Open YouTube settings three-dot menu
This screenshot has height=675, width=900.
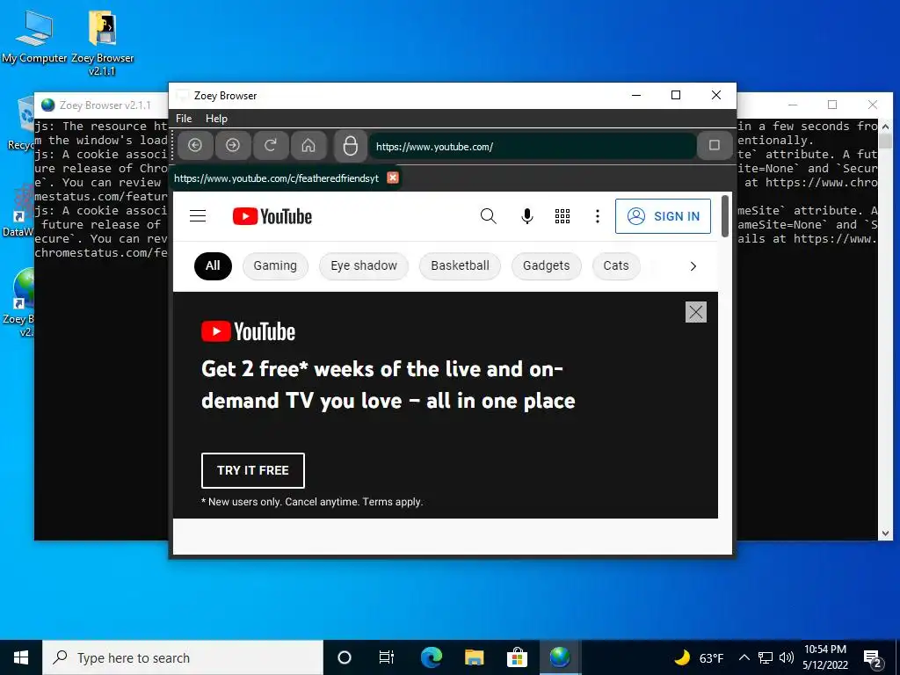pos(598,216)
